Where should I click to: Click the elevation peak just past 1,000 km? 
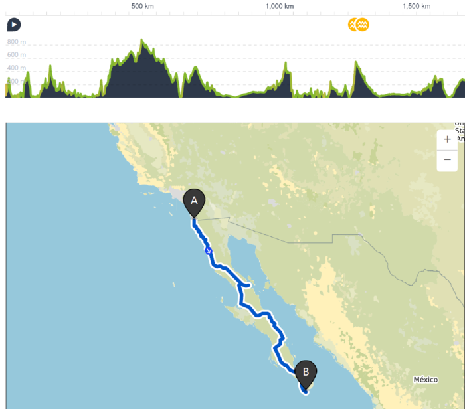tap(286, 64)
